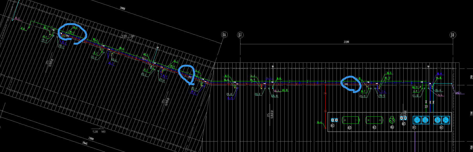Select the XL-5 pipe label
Viewport: 473px width, 152px height.
pyautogui.click(x=389, y=73)
